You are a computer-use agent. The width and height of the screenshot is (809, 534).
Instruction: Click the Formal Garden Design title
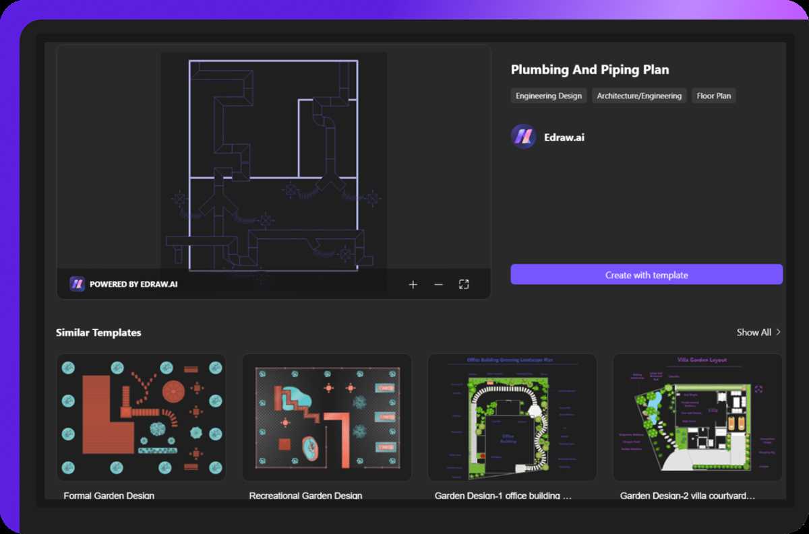[109, 496]
